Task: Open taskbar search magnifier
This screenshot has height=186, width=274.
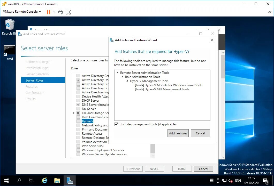Action: coord(19,180)
